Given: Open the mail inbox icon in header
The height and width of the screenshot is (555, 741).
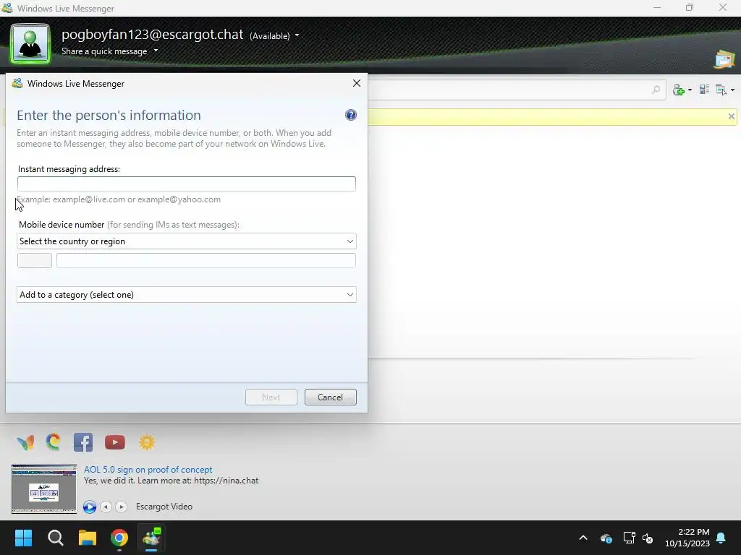Looking at the screenshot, I should 724,59.
